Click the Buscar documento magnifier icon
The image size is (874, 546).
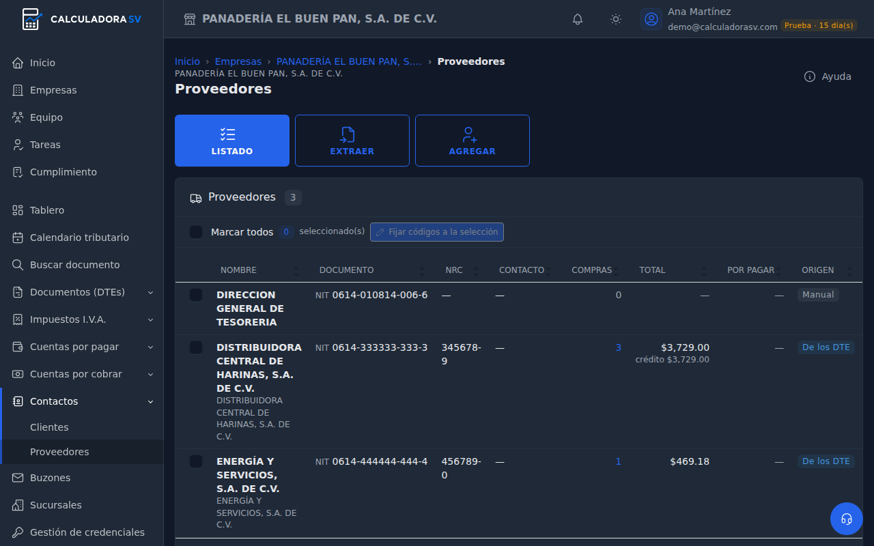coord(18,265)
